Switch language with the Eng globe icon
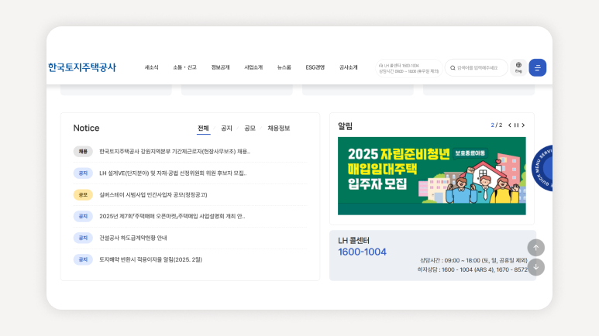 518,67
